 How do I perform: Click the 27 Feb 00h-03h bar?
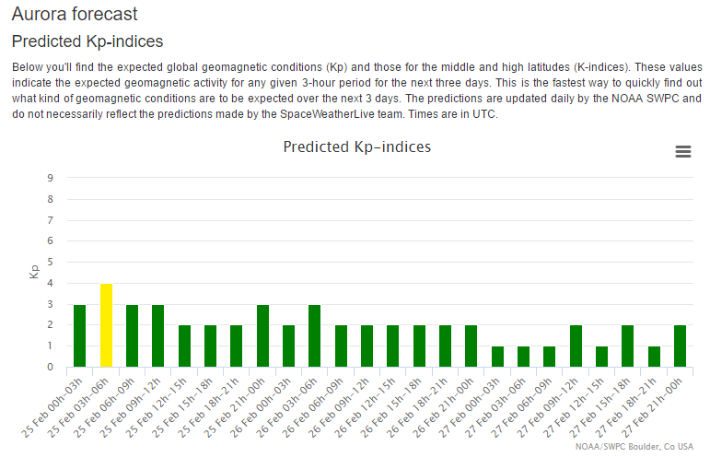tap(497, 357)
